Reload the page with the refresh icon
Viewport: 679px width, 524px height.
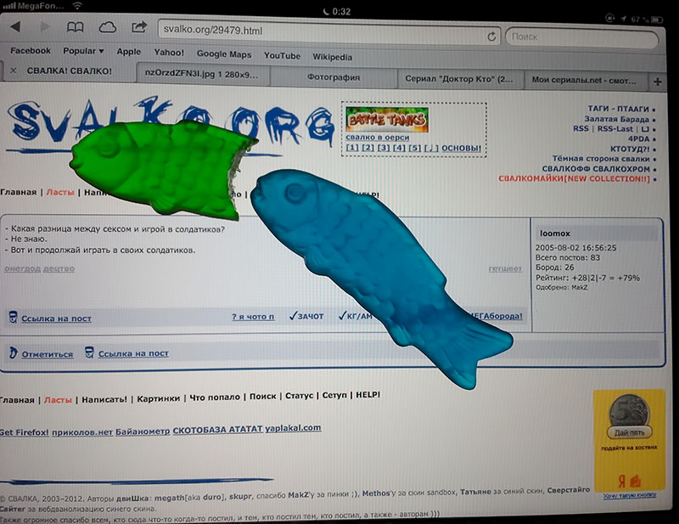(x=491, y=37)
